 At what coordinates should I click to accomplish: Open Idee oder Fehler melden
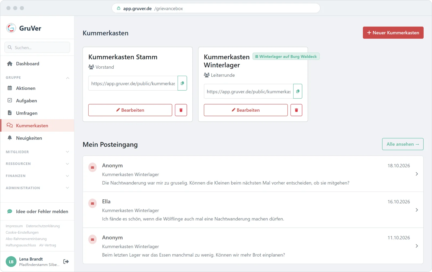[x=37, y=212]
